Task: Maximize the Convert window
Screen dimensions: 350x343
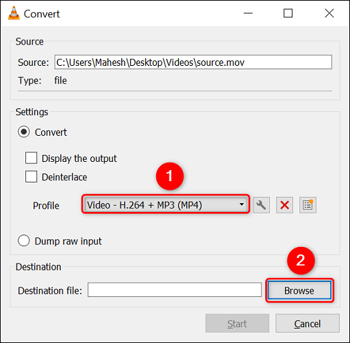Action: point(288,13)
